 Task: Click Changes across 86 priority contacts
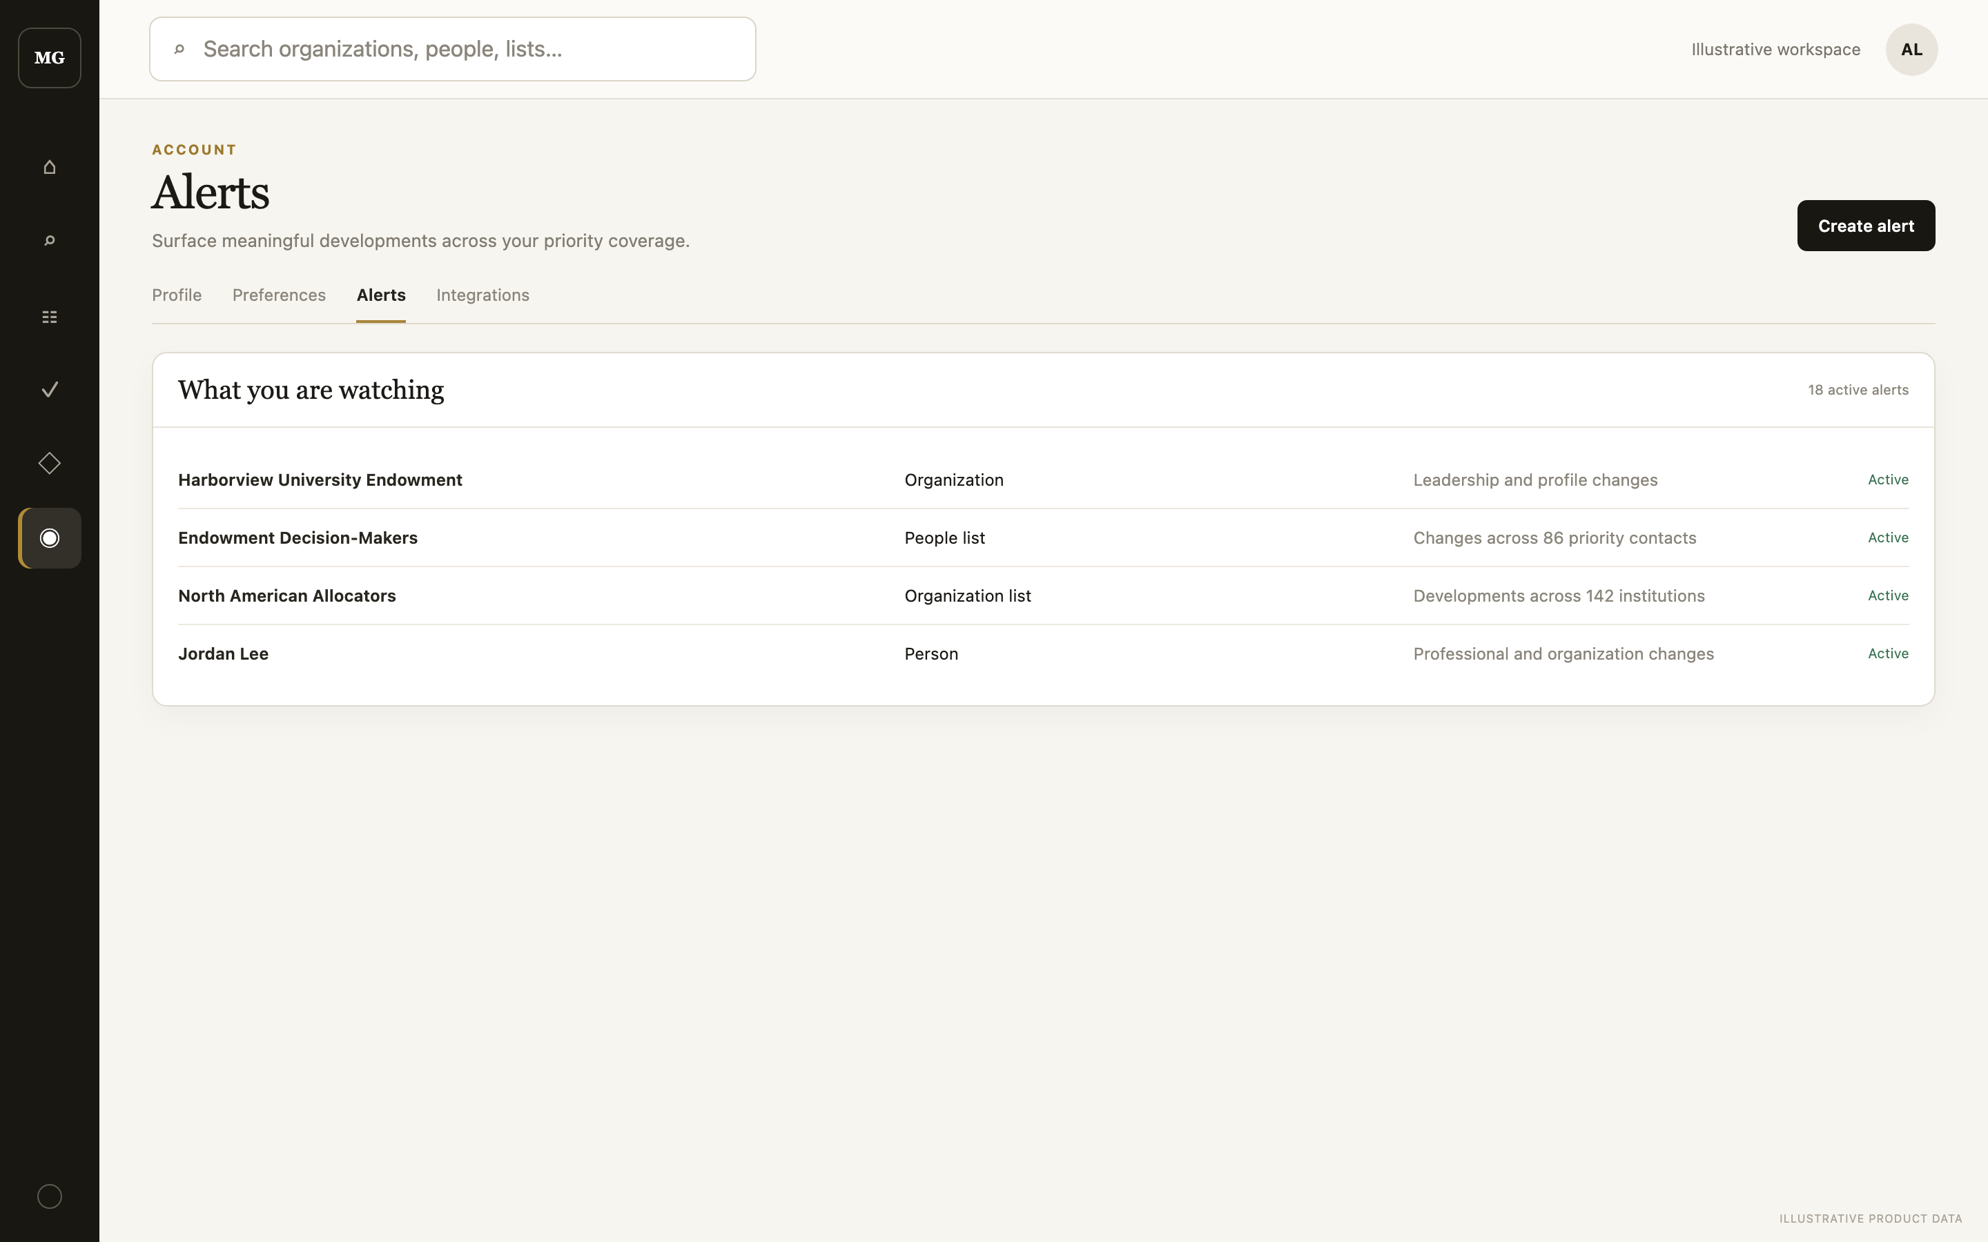[1555, 538]
